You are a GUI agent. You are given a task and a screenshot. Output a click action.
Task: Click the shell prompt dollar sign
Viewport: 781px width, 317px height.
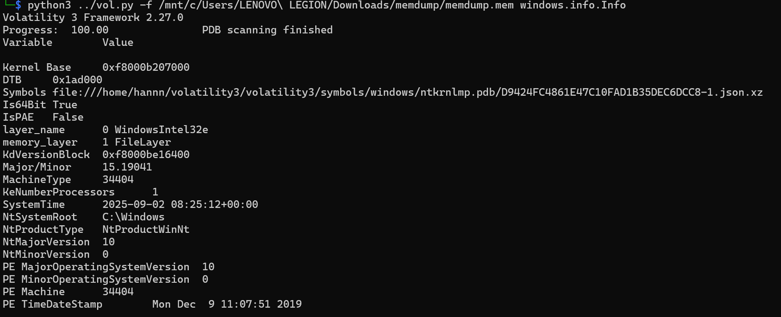[18, 5]
